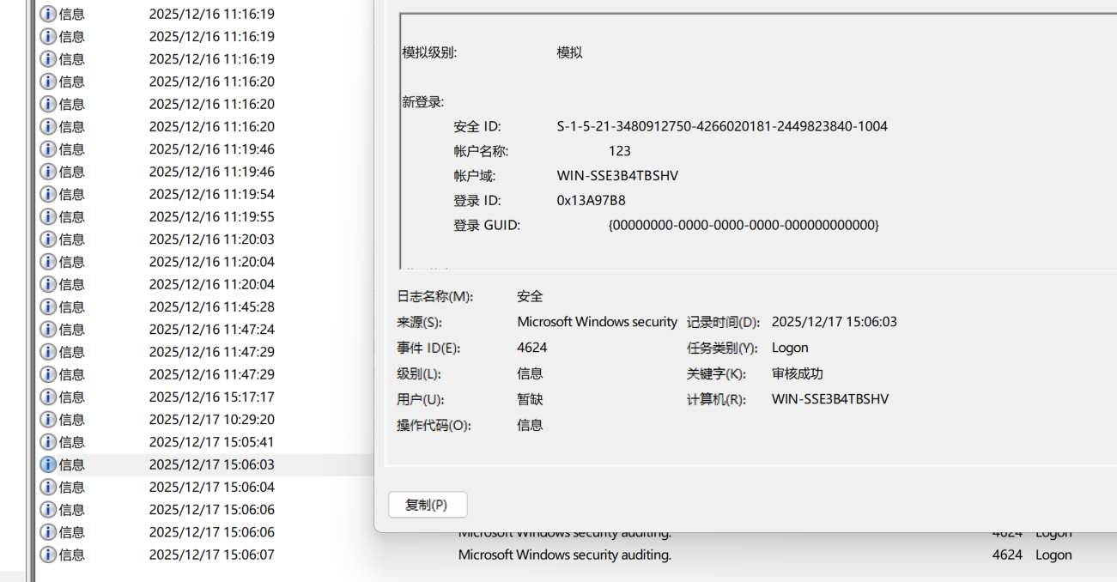Click the 来源 field Microsoft Windows security
Viewport: 1117px width, 582px height.
597,322
